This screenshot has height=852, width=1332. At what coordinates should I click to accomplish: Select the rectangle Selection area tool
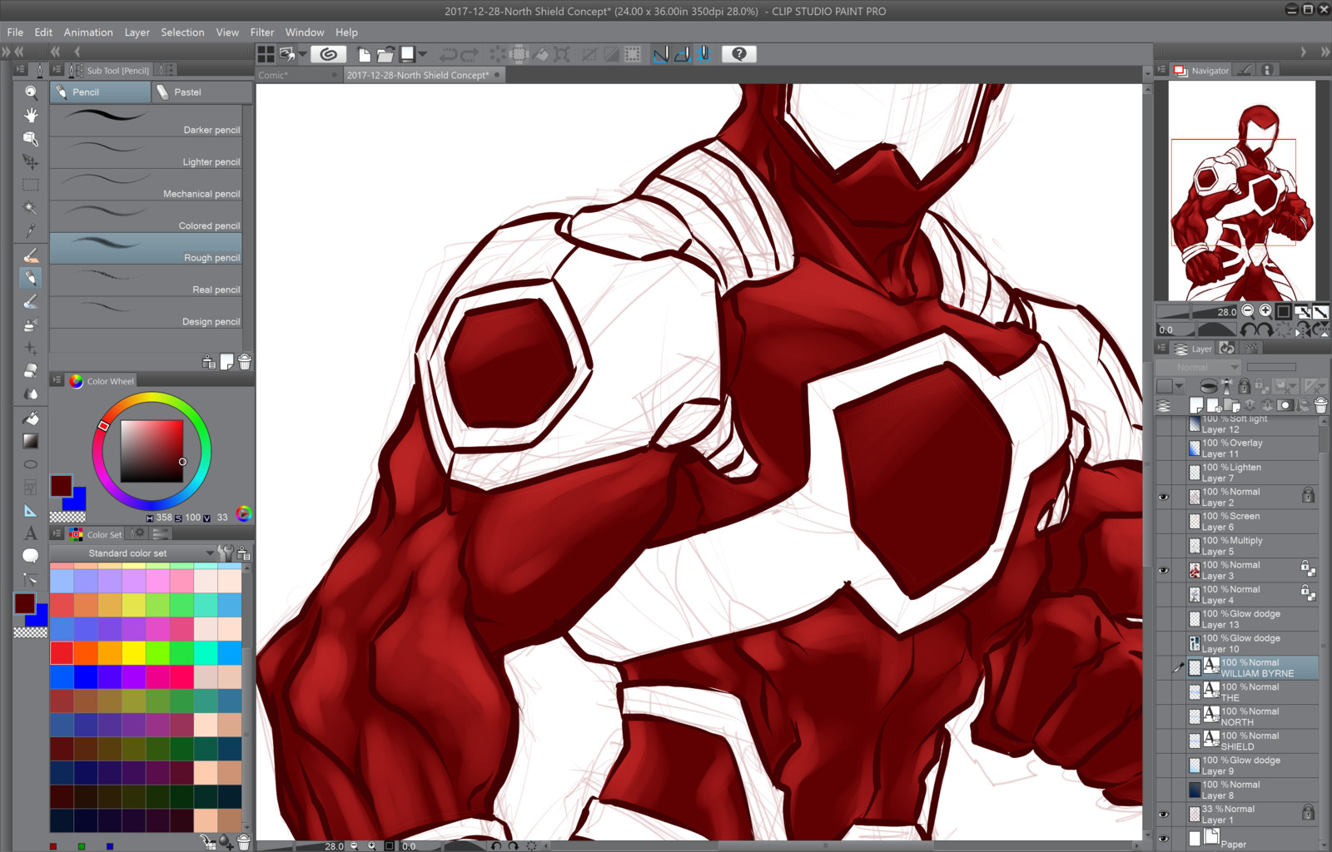pos(31,185)
